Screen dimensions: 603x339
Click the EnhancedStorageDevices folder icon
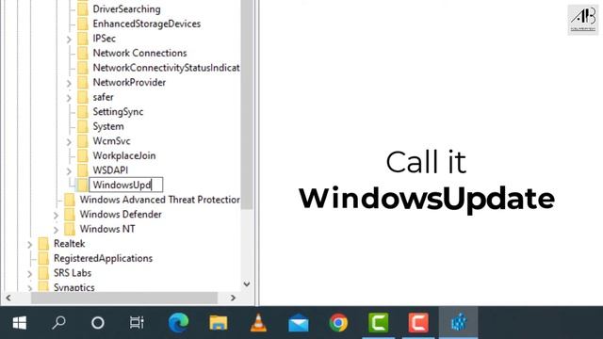(83, 24)
